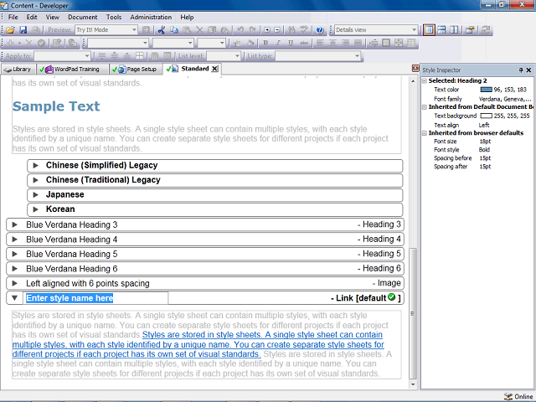Open the 'Details view' dropdown
Viewport: 536px width, 402px height.
click(414, 30)
